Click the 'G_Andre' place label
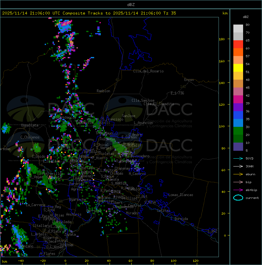Viewport: 262px width, 265px height. click(x=135, y=135)
